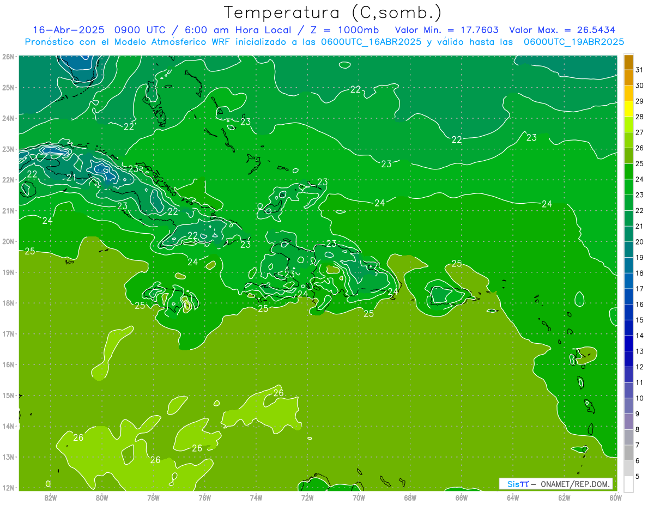The height and width of the screenshot is (505, 654).
Task: Select the white swatch below legend value 5
Action: pos(628,484)
